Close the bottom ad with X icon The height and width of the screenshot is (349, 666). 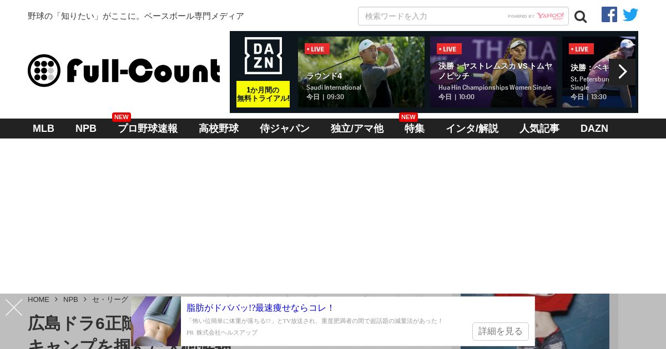click(14, 307)
